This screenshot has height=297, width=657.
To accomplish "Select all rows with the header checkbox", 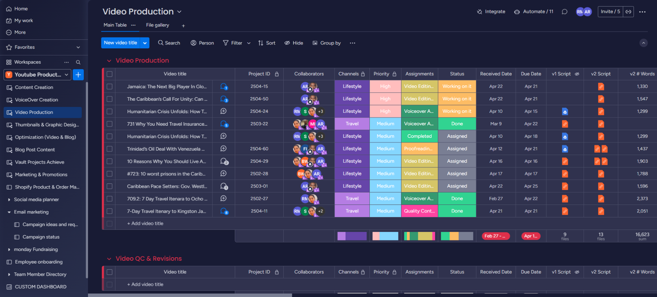I will 110,74.
